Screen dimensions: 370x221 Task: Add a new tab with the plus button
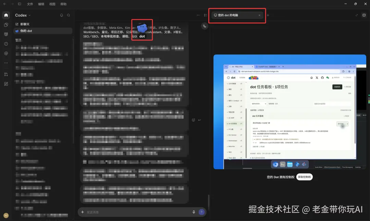pos(268,15)
